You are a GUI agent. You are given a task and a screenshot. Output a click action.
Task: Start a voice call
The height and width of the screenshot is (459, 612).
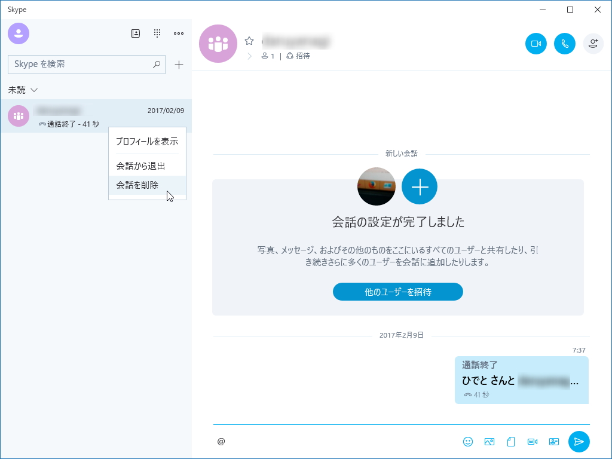pos(564,44)
